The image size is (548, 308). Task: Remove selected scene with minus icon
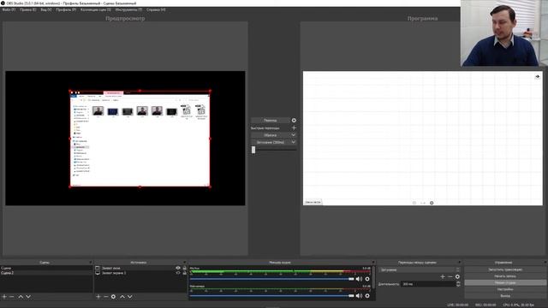coord(12,297)
